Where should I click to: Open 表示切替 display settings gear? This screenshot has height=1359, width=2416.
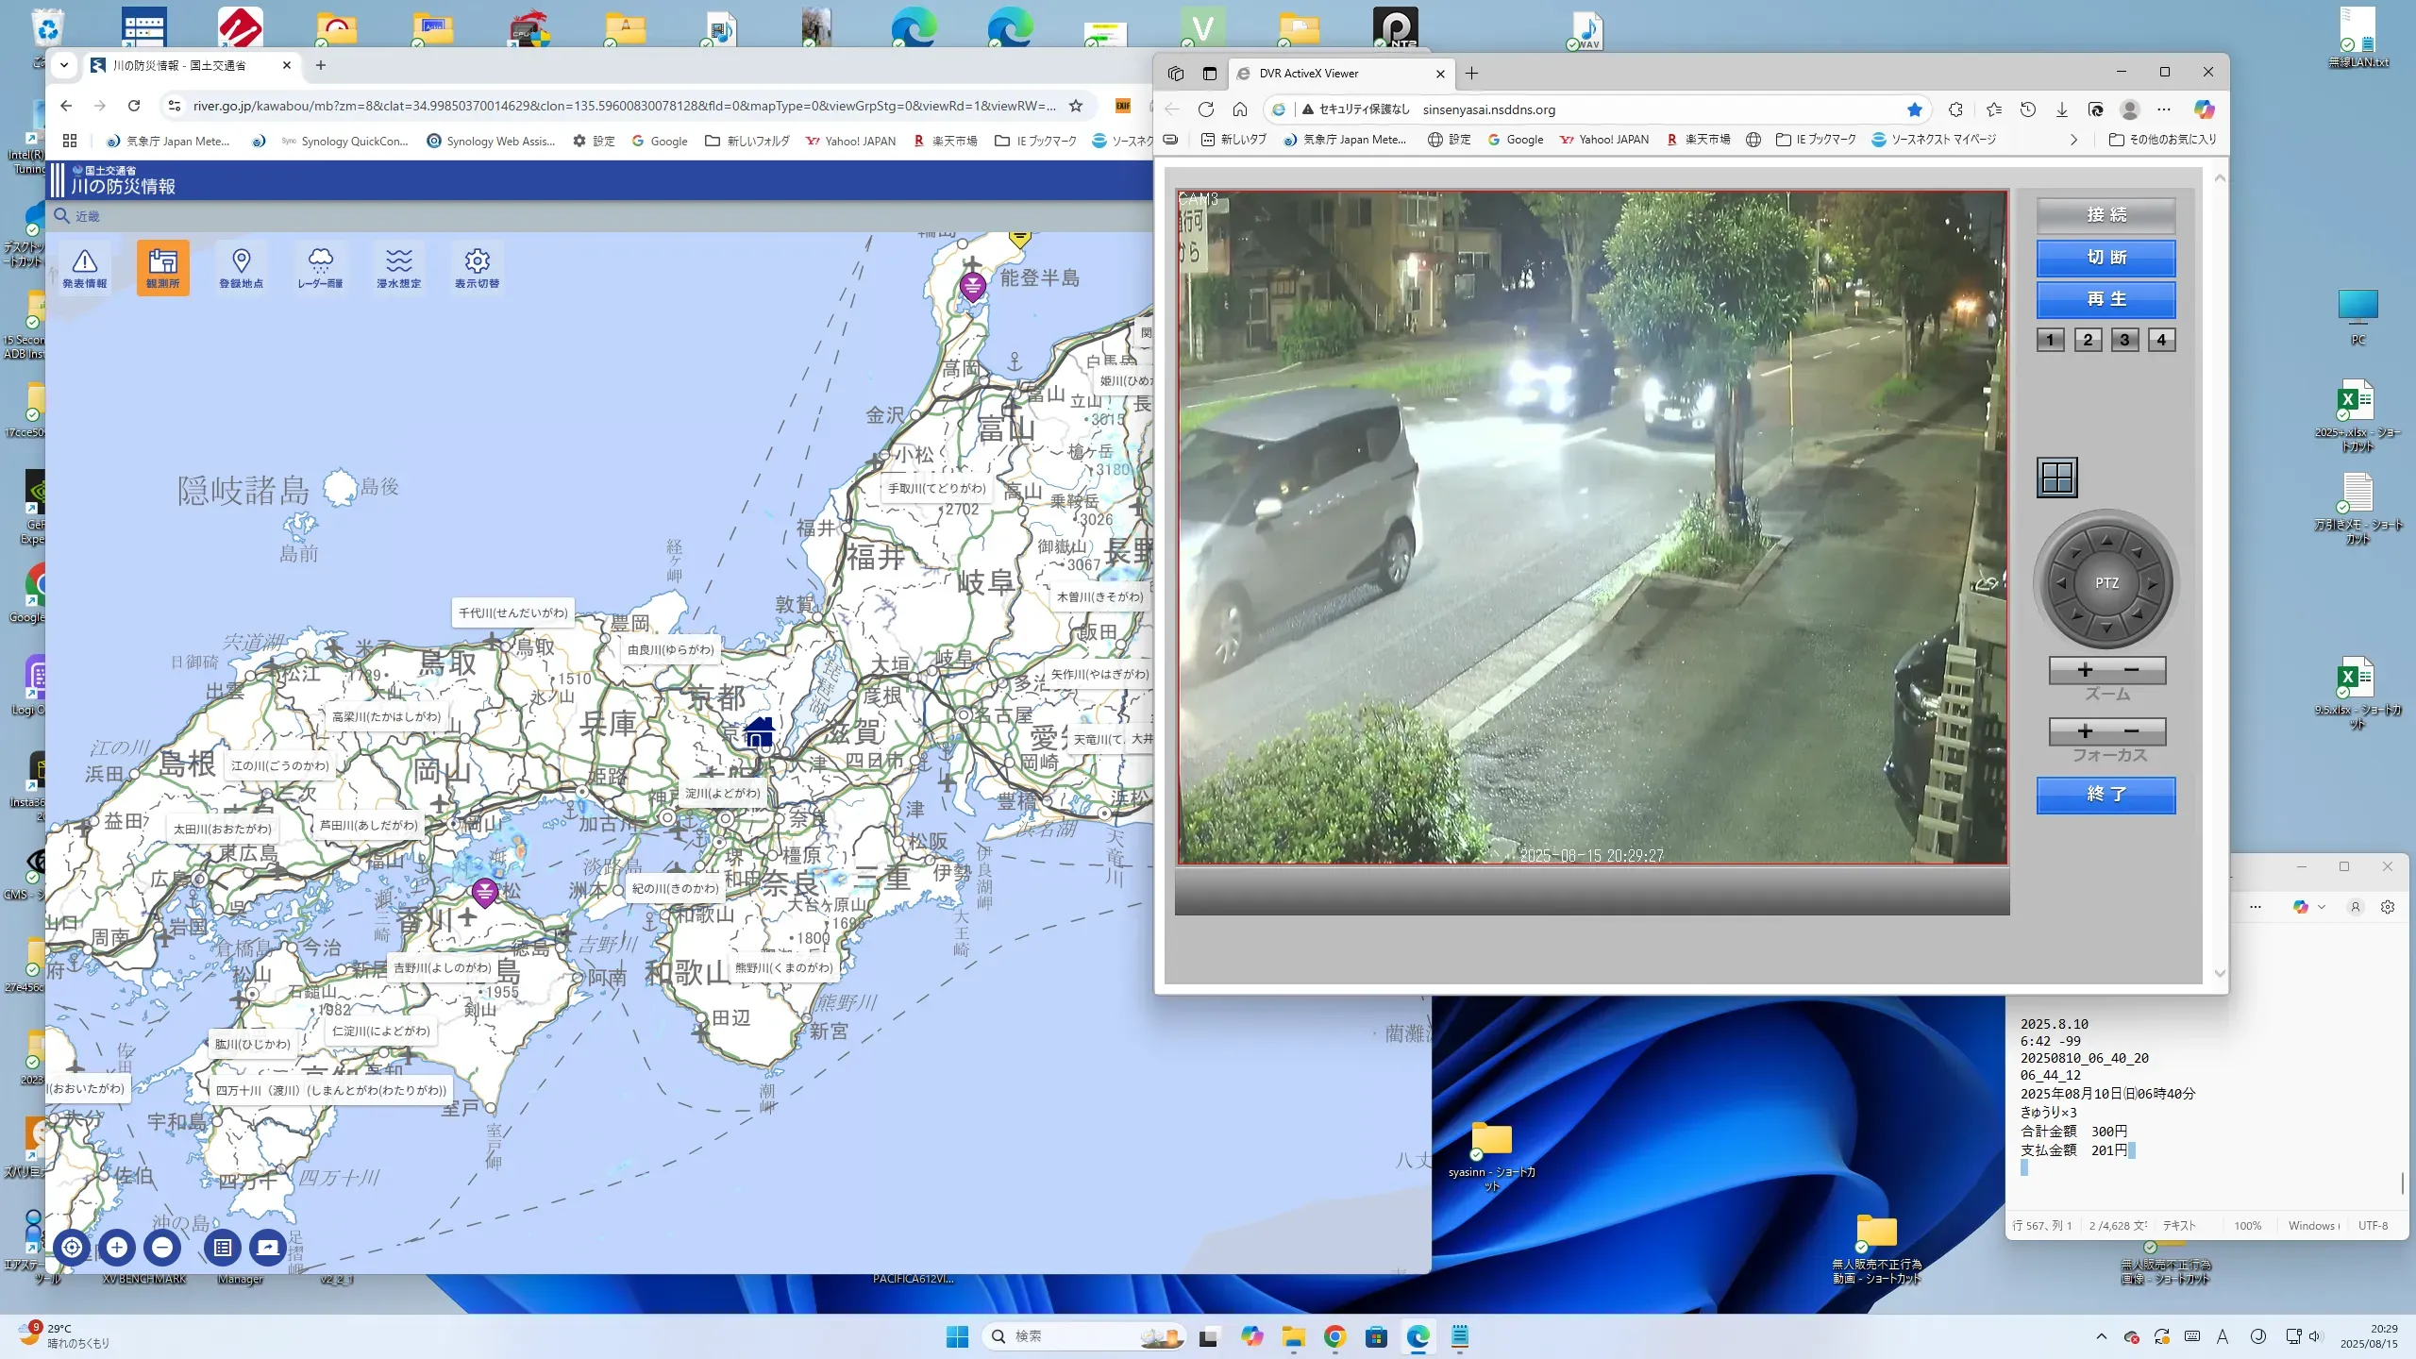coord(477,268)
